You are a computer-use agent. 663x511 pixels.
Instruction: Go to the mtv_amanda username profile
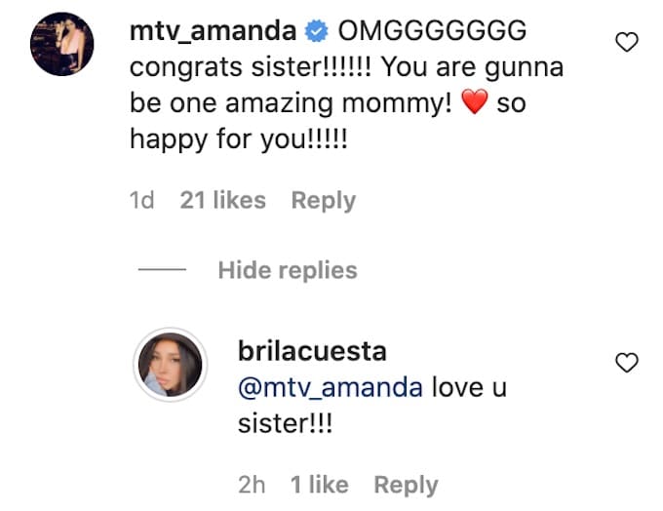213,31
